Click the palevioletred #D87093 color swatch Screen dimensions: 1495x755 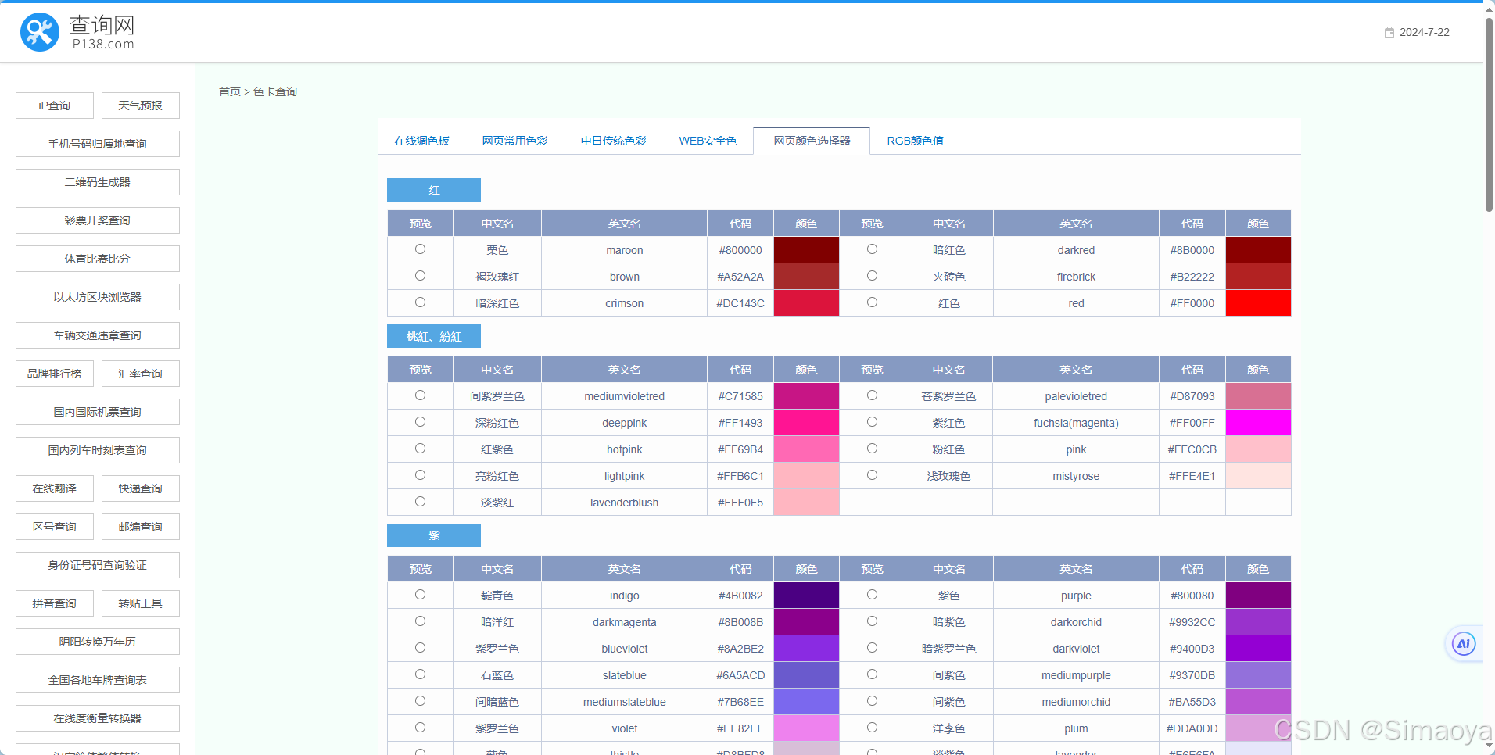[x=1258, y=396]
